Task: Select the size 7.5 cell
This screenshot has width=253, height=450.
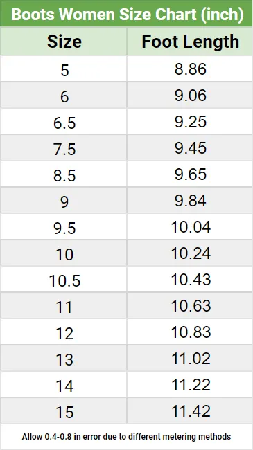Action: tap(64, 148)
